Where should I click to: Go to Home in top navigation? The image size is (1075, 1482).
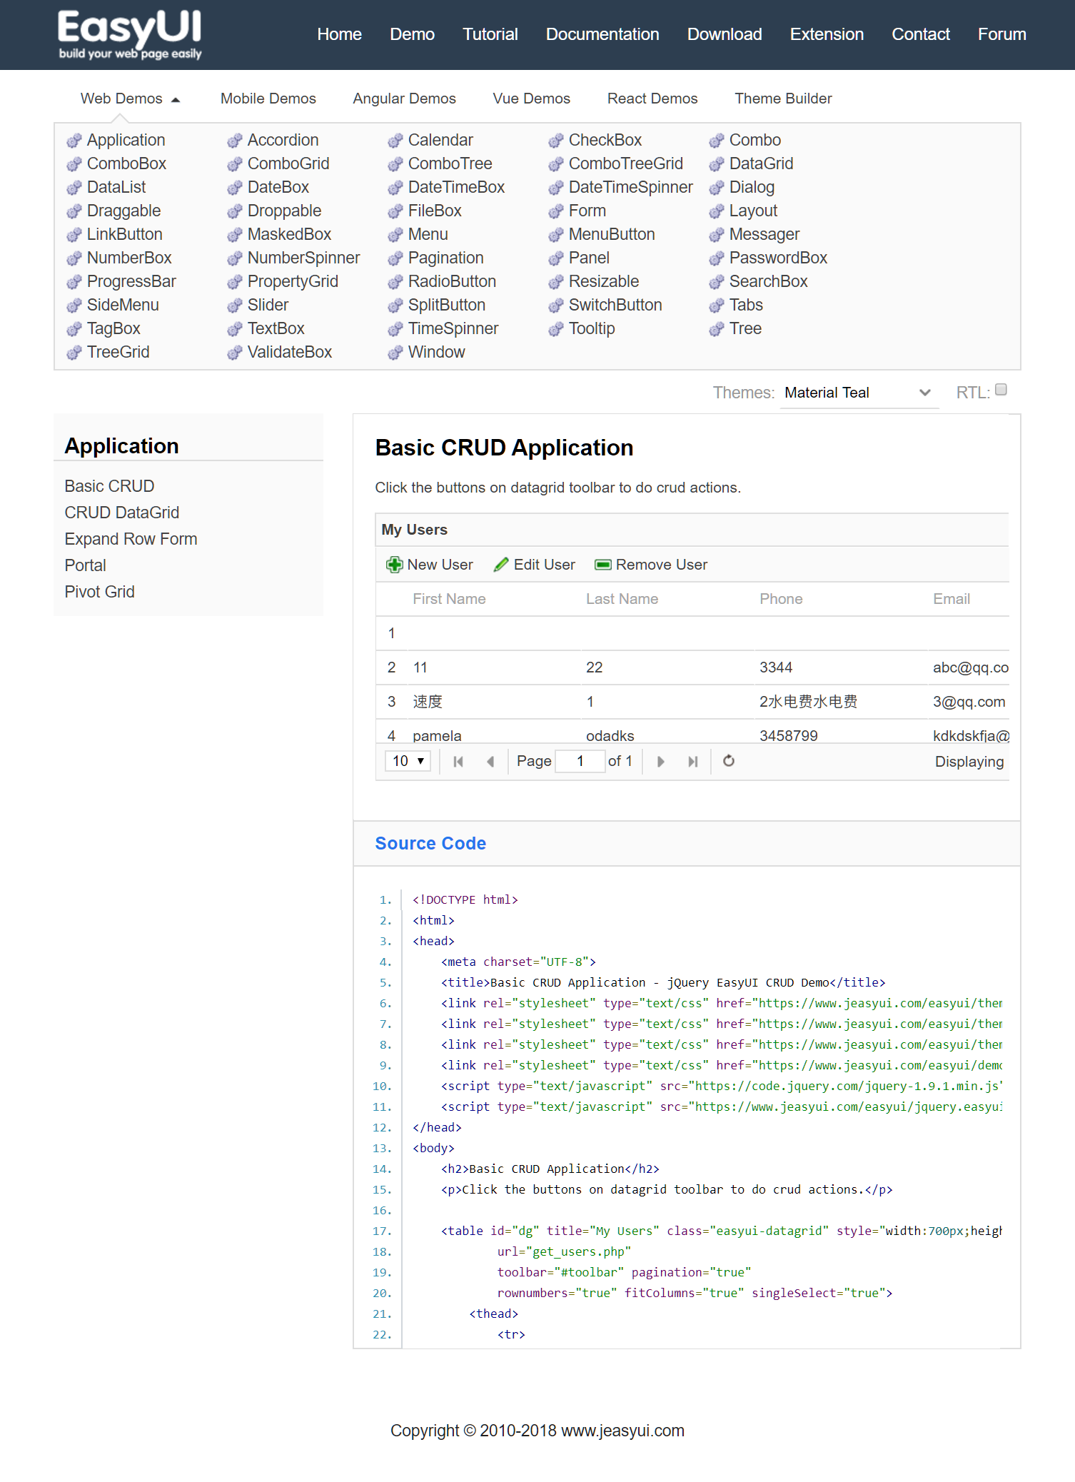(x=339, y=34)
